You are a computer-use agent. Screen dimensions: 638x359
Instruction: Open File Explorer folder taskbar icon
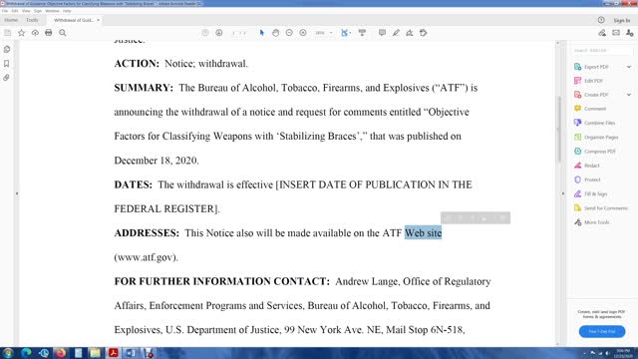[x=96, y=353]
